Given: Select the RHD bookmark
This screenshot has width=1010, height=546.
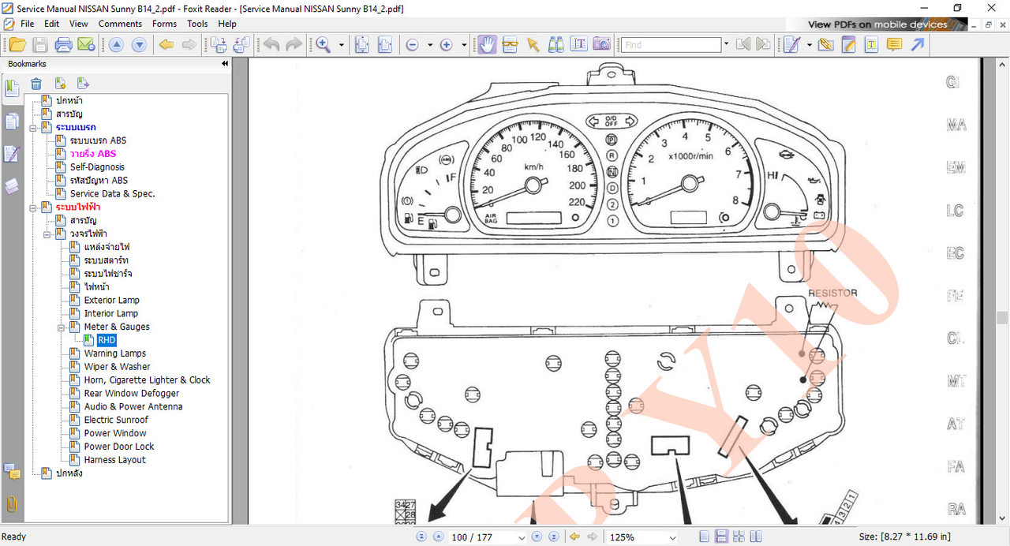Looking at the screenshot, I should pos(107,340).
